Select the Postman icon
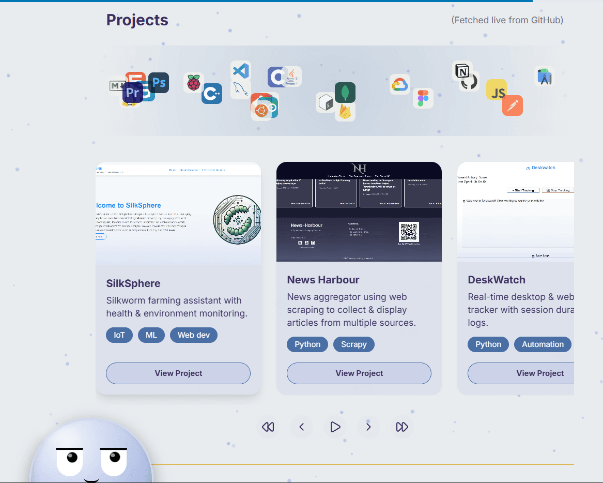 tap(513, 106)
